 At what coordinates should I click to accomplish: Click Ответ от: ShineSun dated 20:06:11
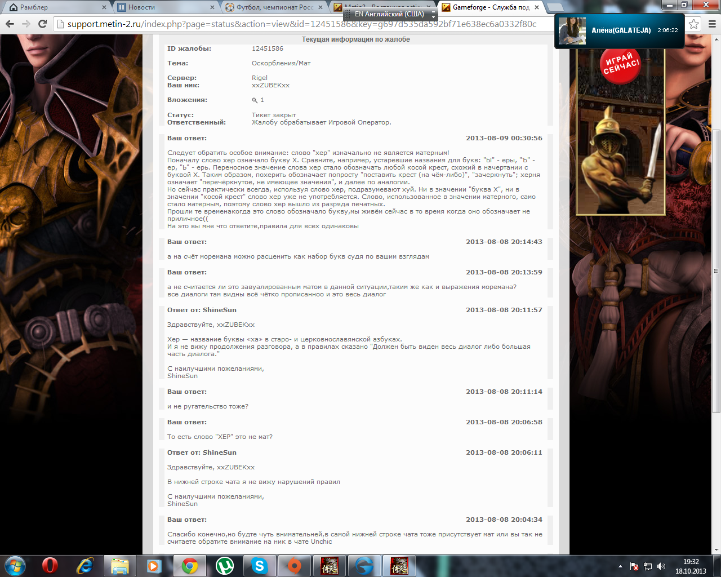tap(202, 452)
